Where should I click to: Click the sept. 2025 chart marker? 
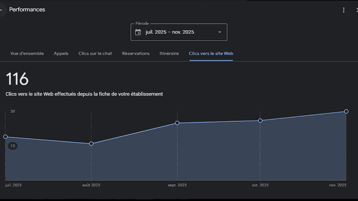pyautogui.click(x=177, y=123)
